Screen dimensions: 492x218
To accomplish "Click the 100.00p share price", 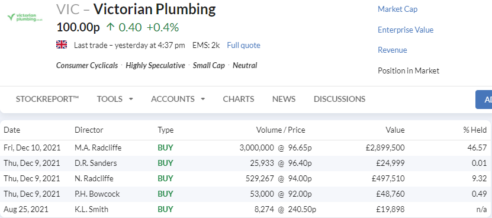I will [x=78, y=28].
